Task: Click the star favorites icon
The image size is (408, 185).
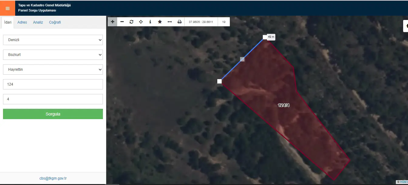Action: pyautogui.click(x=160, y=22)
